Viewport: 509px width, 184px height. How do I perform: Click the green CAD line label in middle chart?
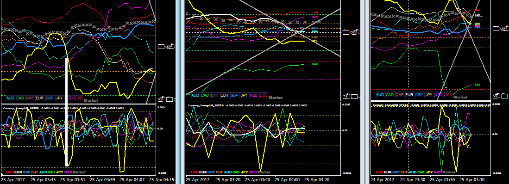point(315,64)
